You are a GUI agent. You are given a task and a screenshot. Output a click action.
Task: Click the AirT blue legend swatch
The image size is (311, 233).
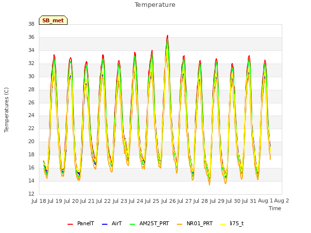(x=105, y=224)
